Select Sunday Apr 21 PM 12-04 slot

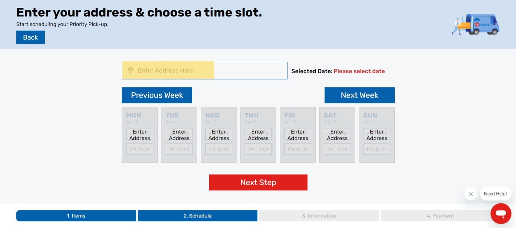(x=377, y=149)
